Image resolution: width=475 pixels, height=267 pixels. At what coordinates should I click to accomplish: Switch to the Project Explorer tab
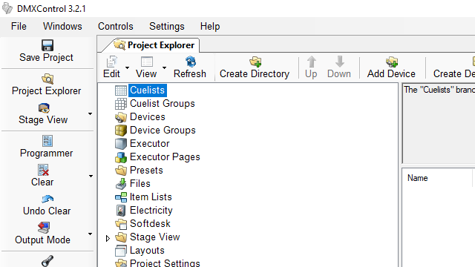click(154, 45)
